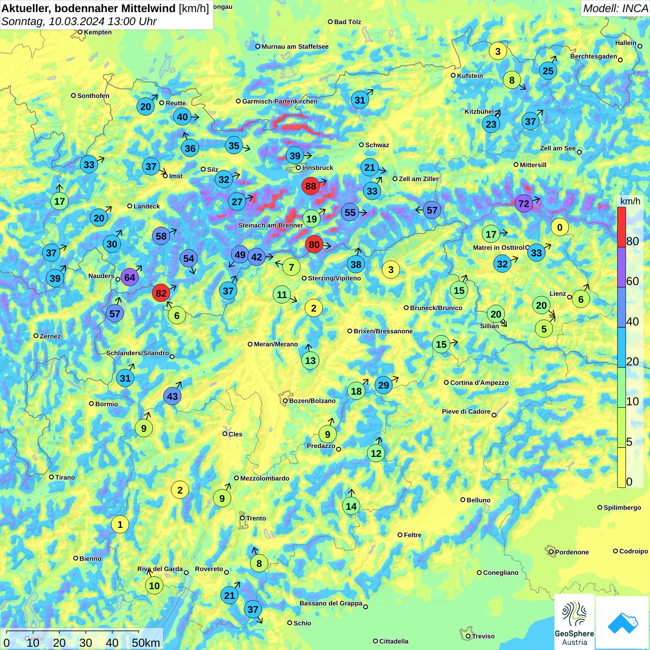650x650 pixels.
Task: Select the purple 60–80 legend band
Action: 621,267
